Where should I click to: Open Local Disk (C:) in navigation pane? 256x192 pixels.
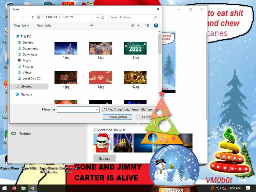point(32,78)
